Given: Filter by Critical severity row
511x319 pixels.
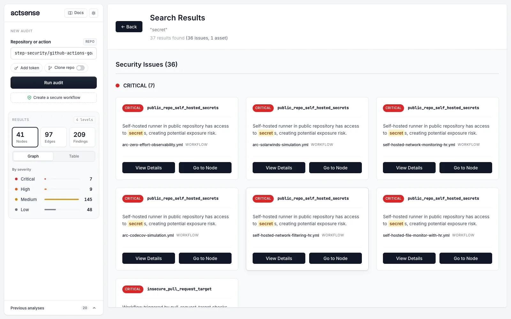Looking at the screenshot, I should pyautogui.click(x=54, y=179).
